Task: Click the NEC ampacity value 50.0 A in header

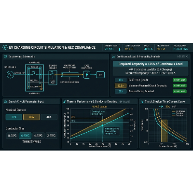Action: tap(161, 49)
